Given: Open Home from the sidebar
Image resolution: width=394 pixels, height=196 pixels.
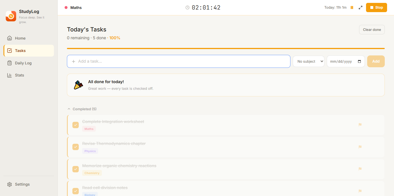Looking at the screenshot, I should (x=29, y=38).
